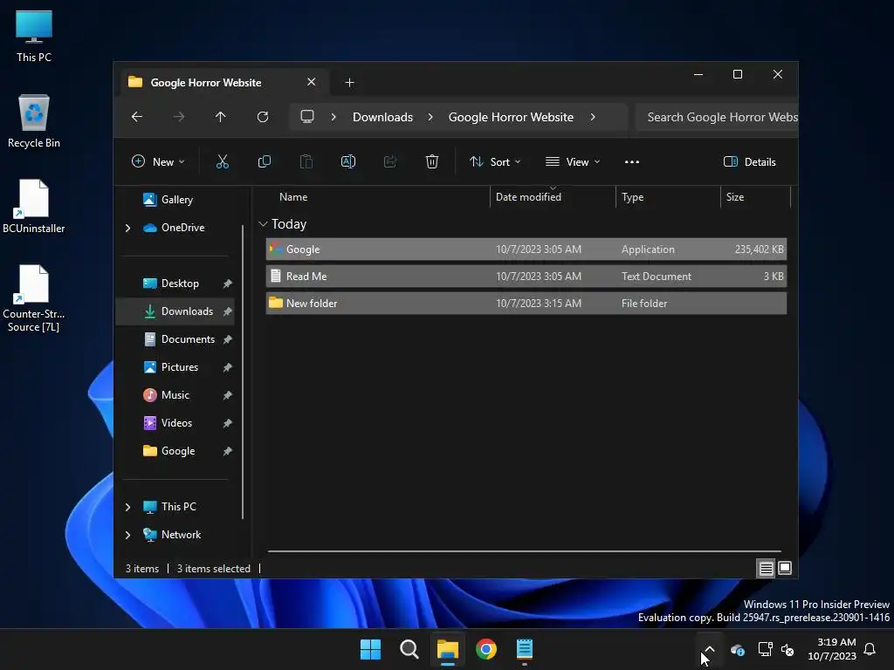Switch to large thumbnails view icon
The height and width of the screenshot is (670, 894).
tap(785, 568)
